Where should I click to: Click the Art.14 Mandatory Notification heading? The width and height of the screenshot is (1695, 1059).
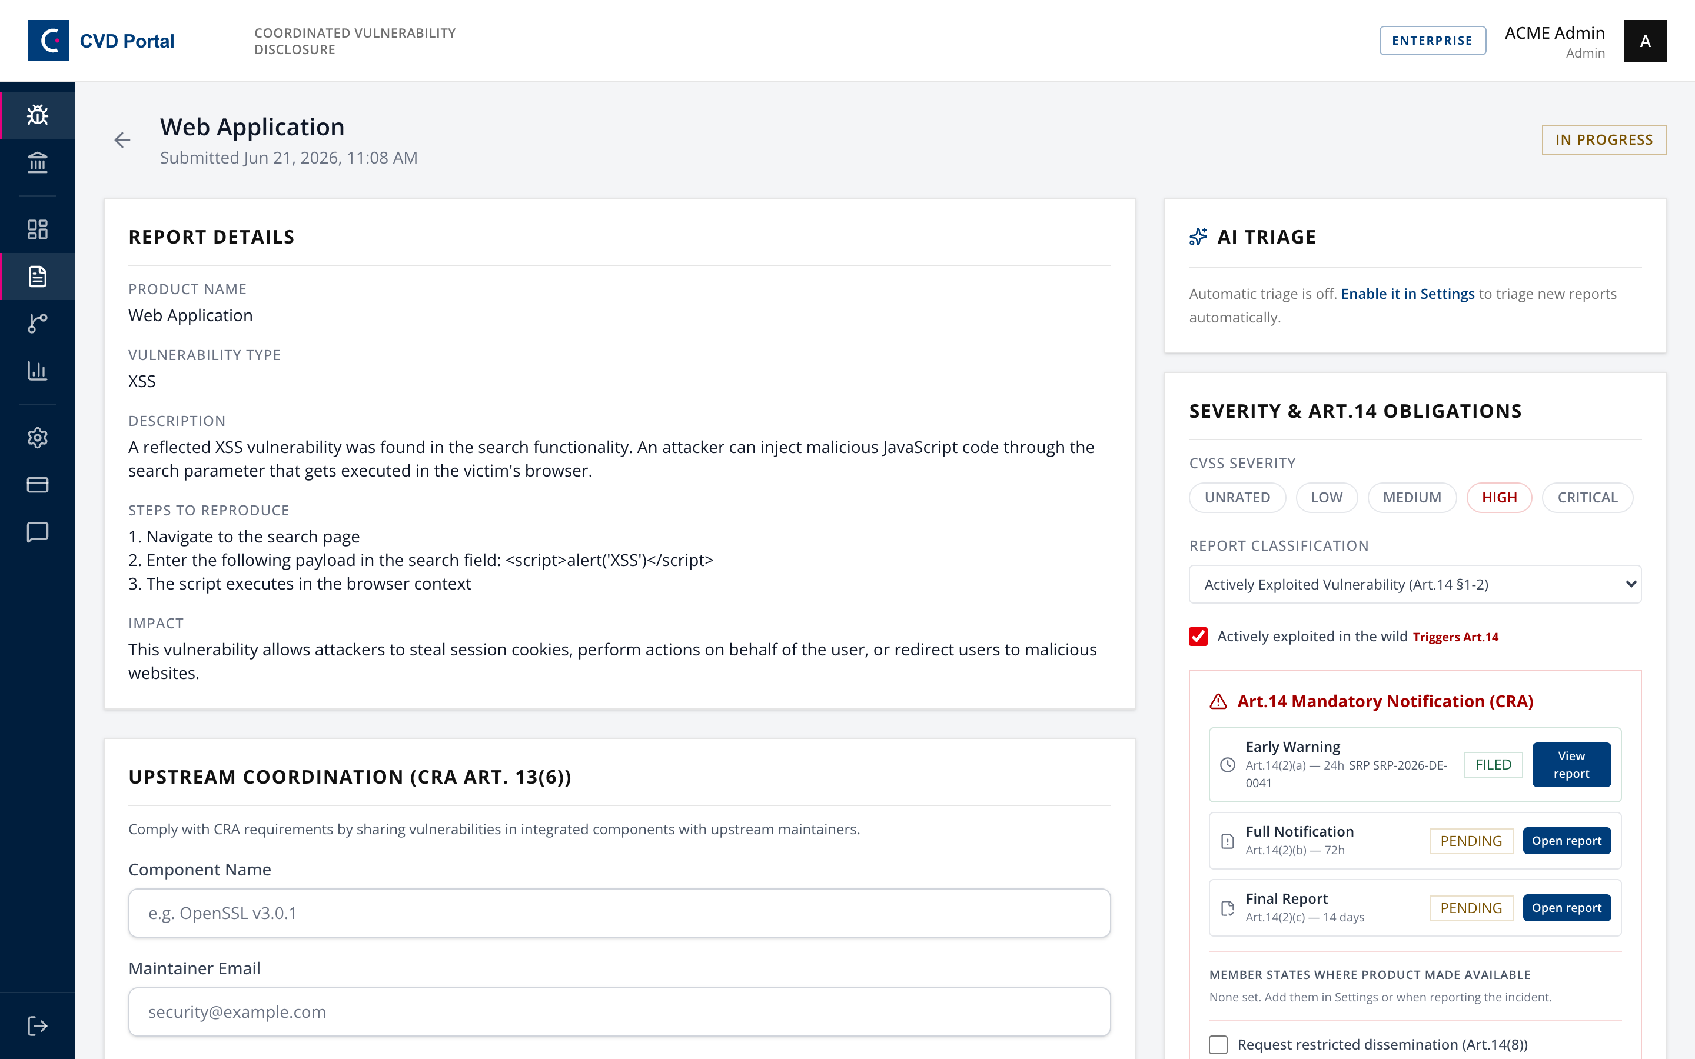[x=1385, y=701]
